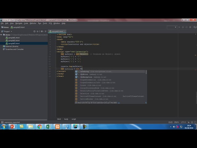Open the Window menu
Viewport: 197px width, 148px height.
click(57, 23)
